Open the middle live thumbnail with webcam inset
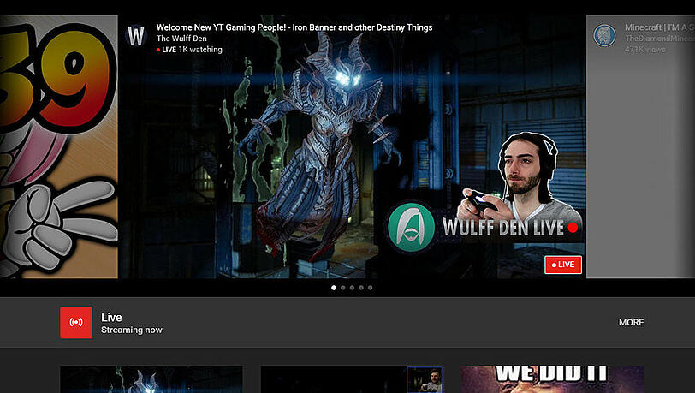695x393 pixels. click(x=352, y=379)
